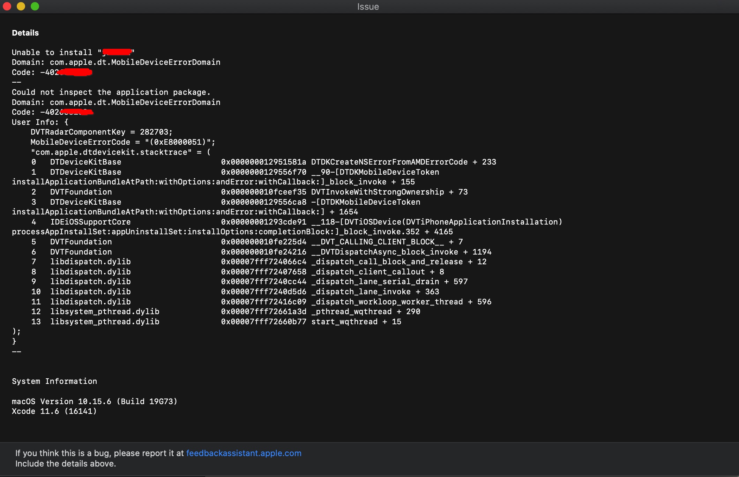Viewport: 739px width, 477px height.
Task: Click 'processAppInstallSet:appUninstallSet' continuation line
Action: point(232,232)
